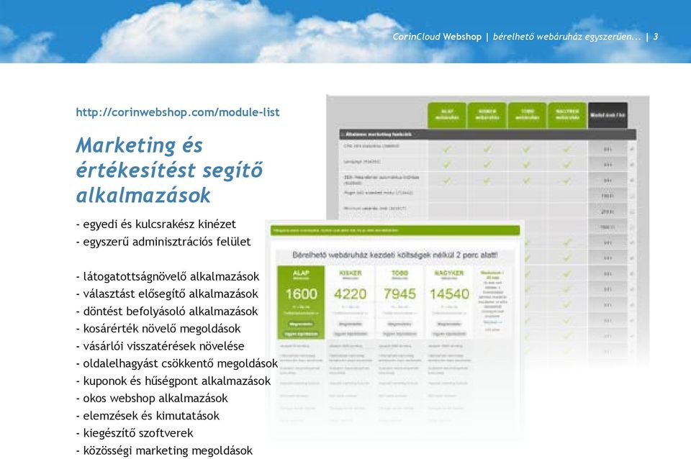Click the 'CorinCloud Webshop' header text
The image size is (691, 459).
coord(437,37)
